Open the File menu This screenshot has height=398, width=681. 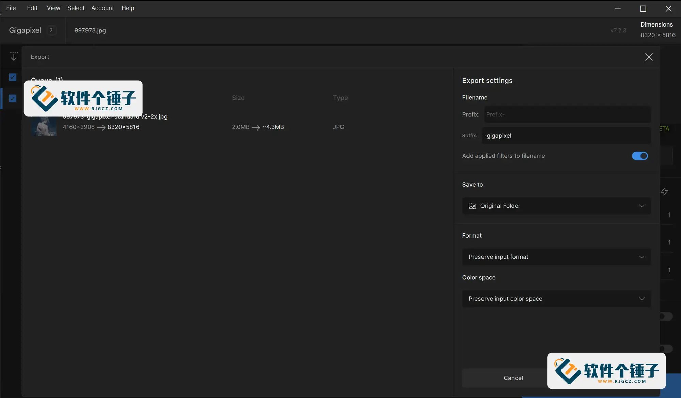click(x=11, y=8)
